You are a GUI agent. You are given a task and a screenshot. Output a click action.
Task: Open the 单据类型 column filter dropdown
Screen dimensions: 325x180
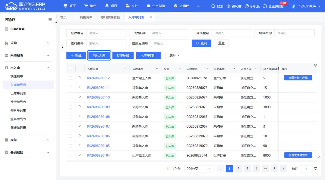point(233,69)
